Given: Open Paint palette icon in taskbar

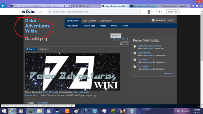Looking at the screenshot, I should [x=76, y=111].
